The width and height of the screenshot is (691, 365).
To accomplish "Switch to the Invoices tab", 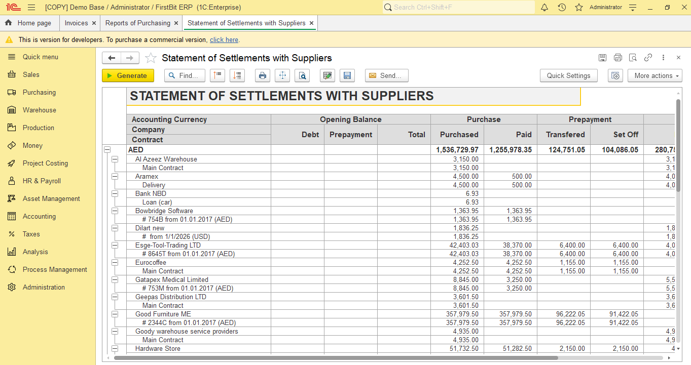I will [x=76, y=23].
